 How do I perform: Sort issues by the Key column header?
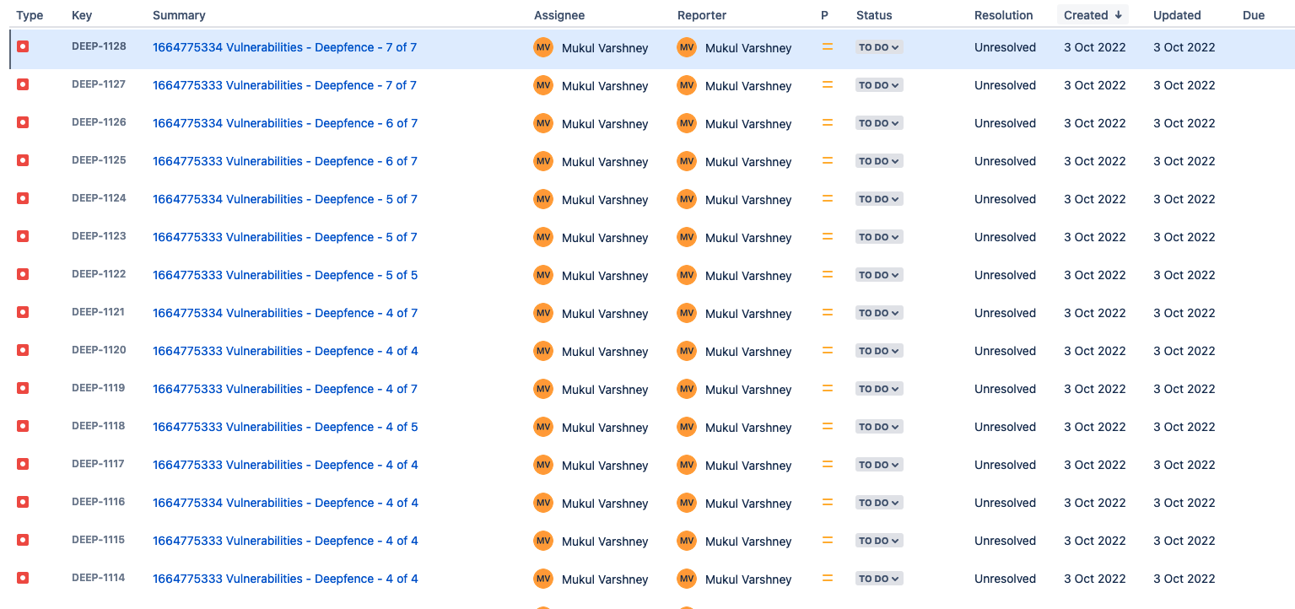click(x=81, y=14)
